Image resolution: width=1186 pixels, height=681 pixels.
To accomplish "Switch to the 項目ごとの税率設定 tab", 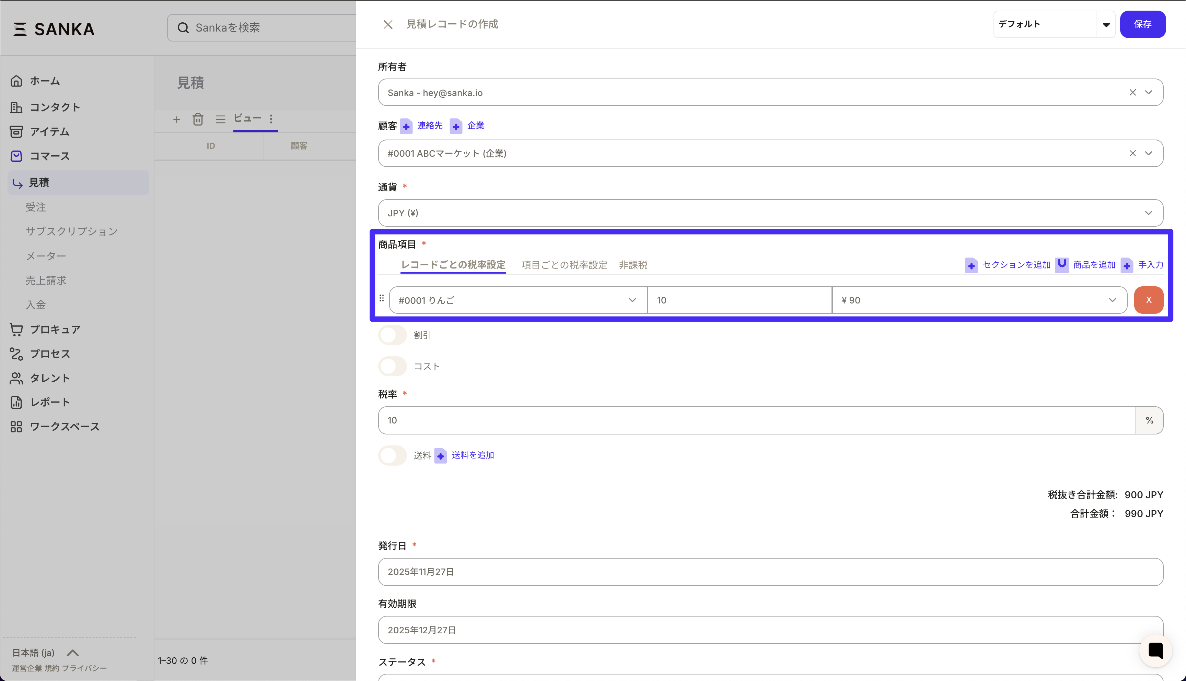I will point(563,265).
